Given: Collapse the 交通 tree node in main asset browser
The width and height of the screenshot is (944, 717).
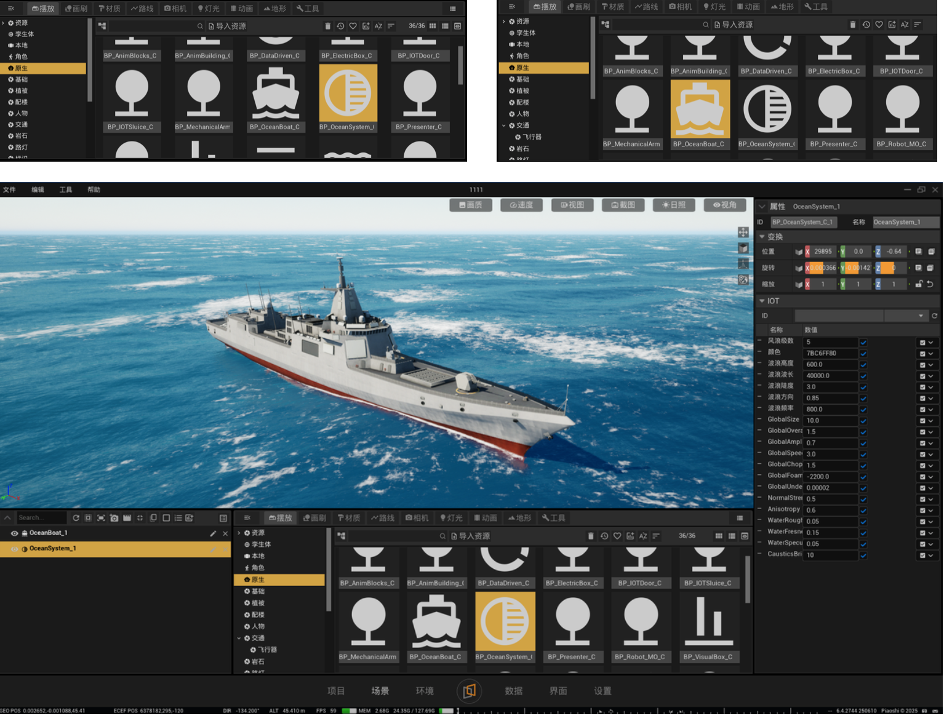Looking at the screenshot, I should (239, 638).
